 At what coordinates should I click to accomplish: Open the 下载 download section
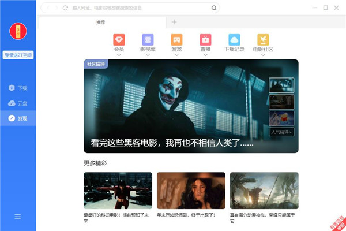[18, 88]
